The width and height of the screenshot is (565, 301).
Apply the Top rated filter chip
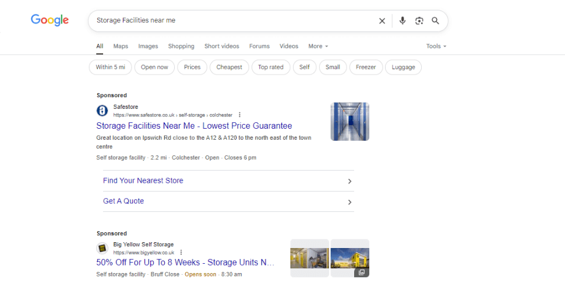(271, 68)
